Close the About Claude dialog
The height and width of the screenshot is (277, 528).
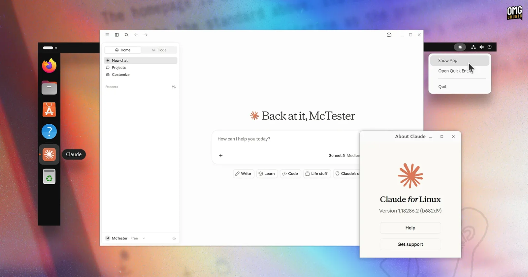click(x=453, y=137)
